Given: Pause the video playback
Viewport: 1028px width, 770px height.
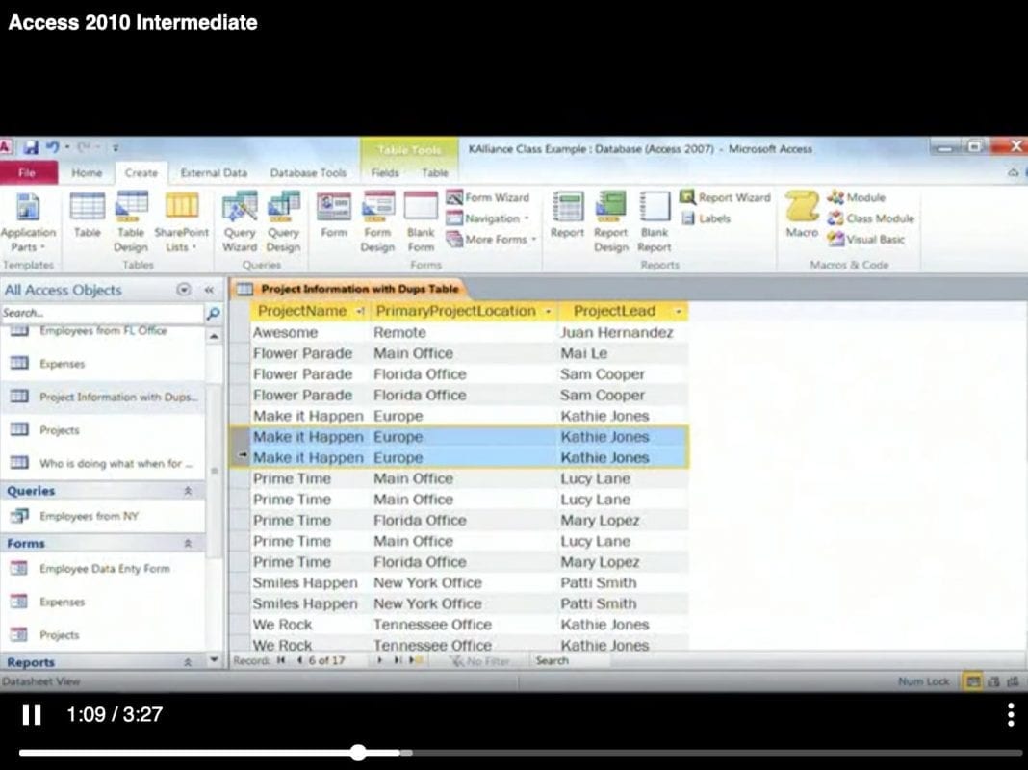Looking at the screenshot, I should pos(32,714).
